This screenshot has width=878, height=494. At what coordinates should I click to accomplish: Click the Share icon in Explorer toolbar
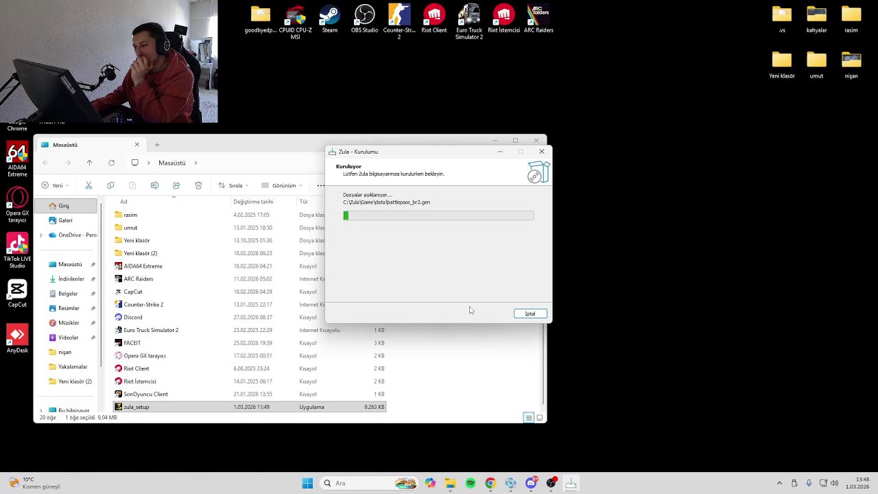[176, 185]
